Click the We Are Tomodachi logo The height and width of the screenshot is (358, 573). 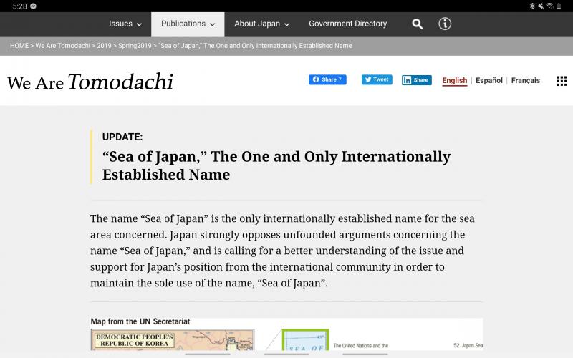coord(90,82)
